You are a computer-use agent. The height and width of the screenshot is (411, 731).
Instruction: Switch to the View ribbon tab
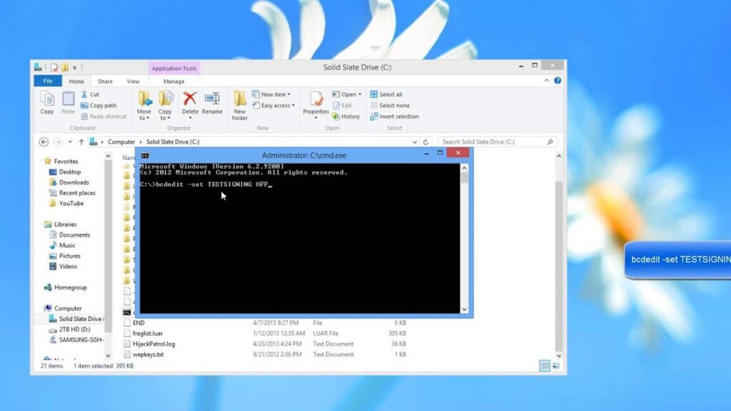[133, 81]
